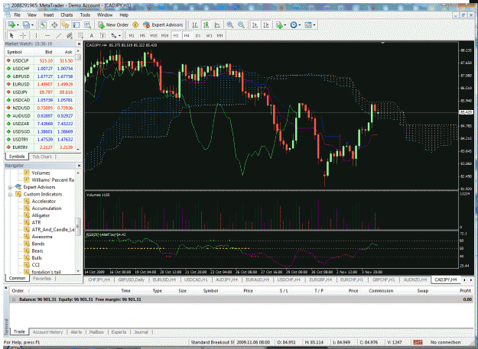
Task: Select the arrow cursor tool
Action: [x=11, y=36]
